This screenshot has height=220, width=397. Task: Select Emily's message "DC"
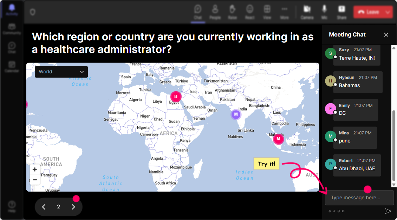point(342,113)
